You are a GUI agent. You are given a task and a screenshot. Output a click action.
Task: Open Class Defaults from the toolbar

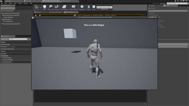(74, 7)
